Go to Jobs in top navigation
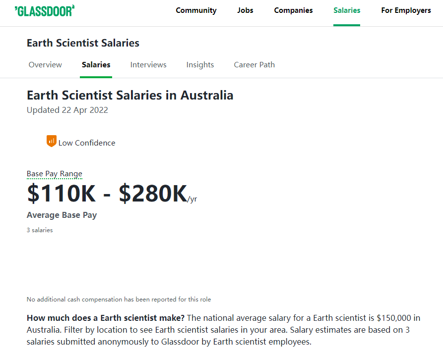 point(245,10)
